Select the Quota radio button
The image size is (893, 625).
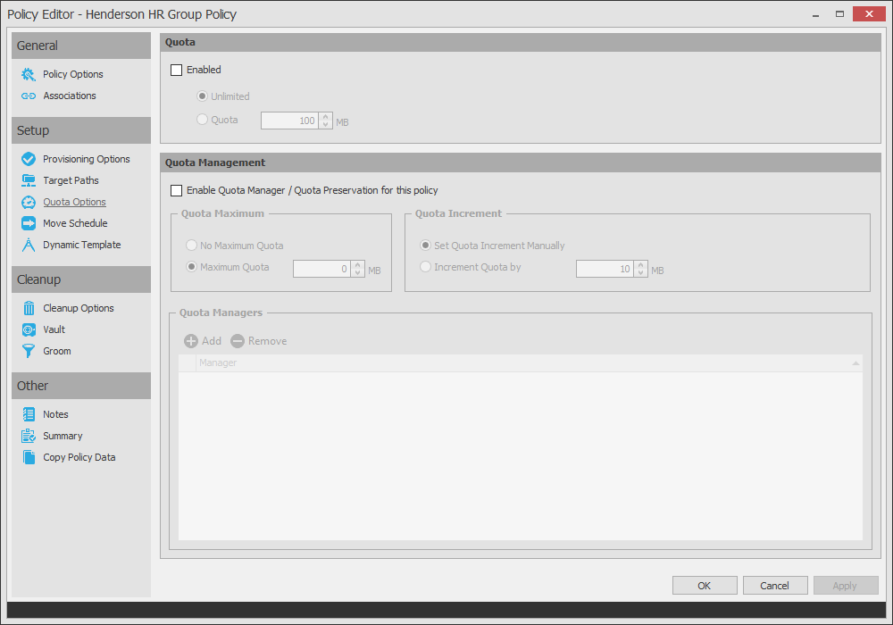[202, 120]
